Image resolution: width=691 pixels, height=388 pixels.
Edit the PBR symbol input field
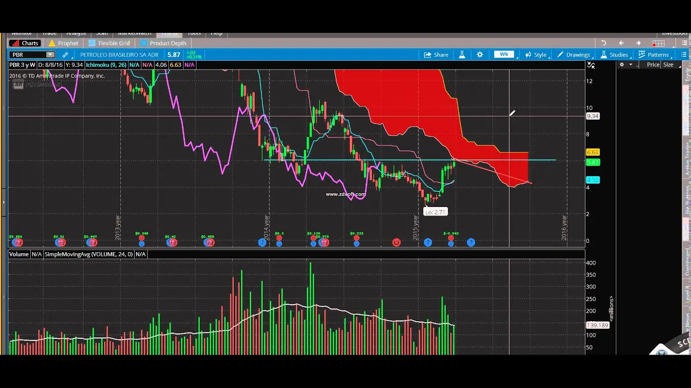click(28, 55)
